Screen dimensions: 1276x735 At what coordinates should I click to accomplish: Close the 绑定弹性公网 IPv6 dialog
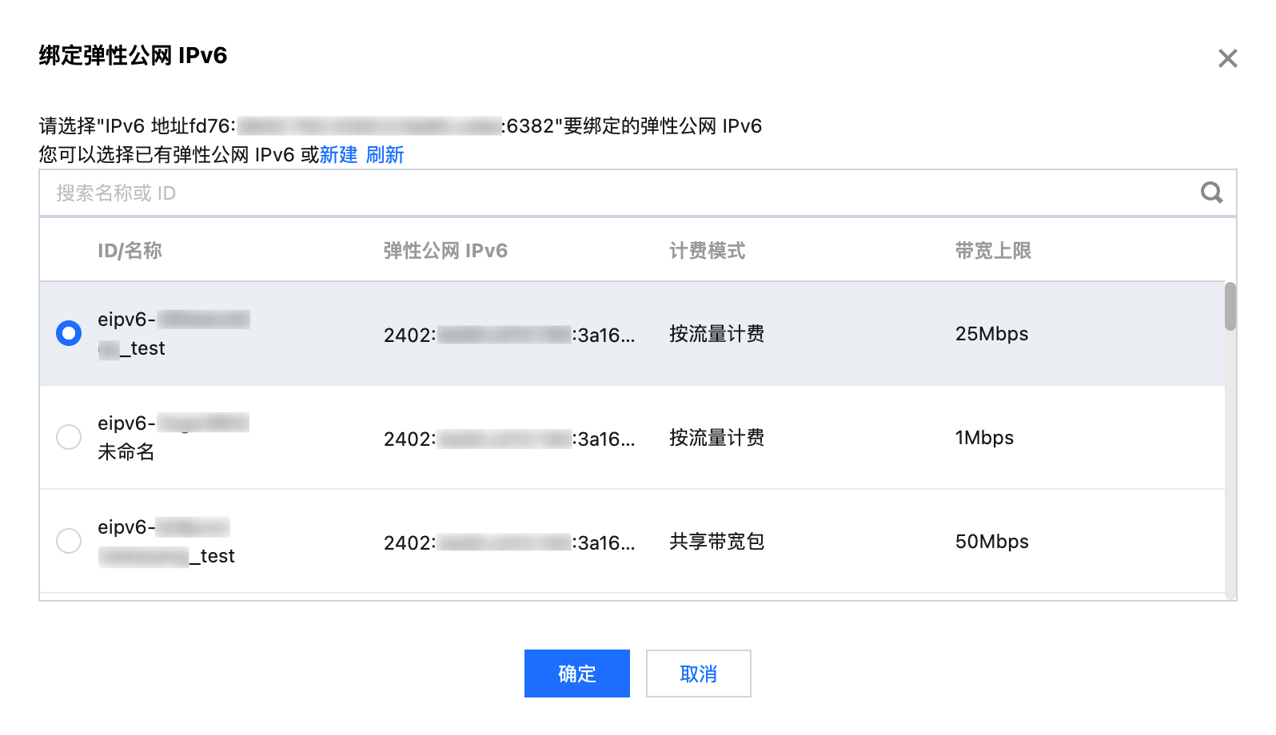1227,58
